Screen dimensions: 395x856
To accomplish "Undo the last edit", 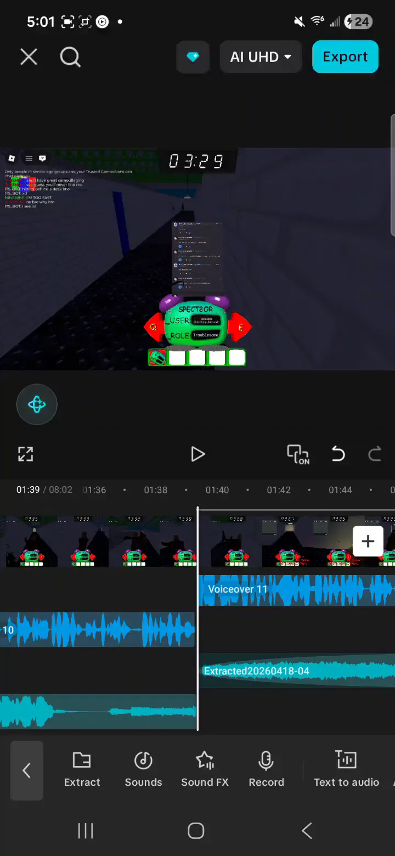I will (x=338, y=454).
